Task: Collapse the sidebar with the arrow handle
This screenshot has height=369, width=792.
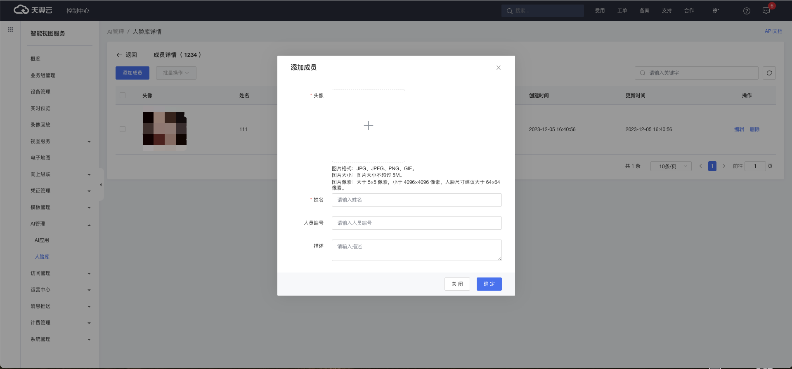Action: [x=101, y=185]
